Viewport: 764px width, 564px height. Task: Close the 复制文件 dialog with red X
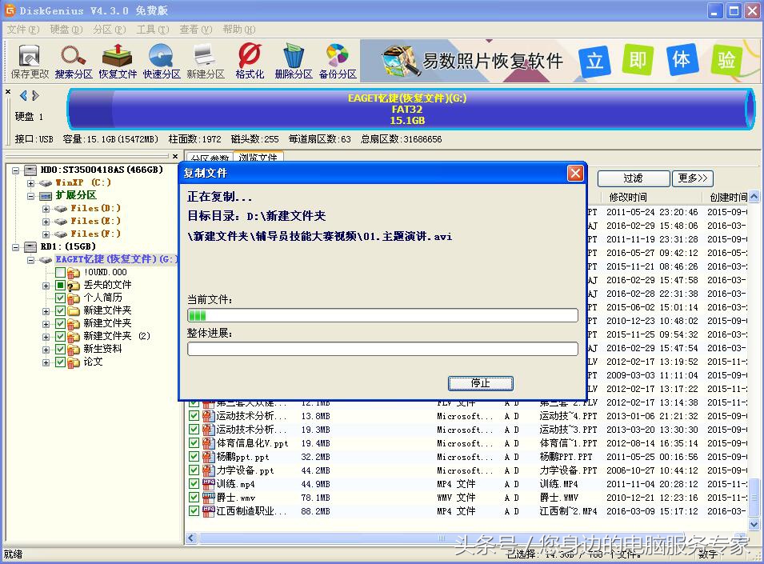[575, 173]
